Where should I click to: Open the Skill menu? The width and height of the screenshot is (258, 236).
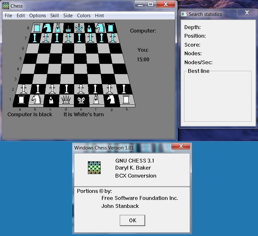point(54,16)
